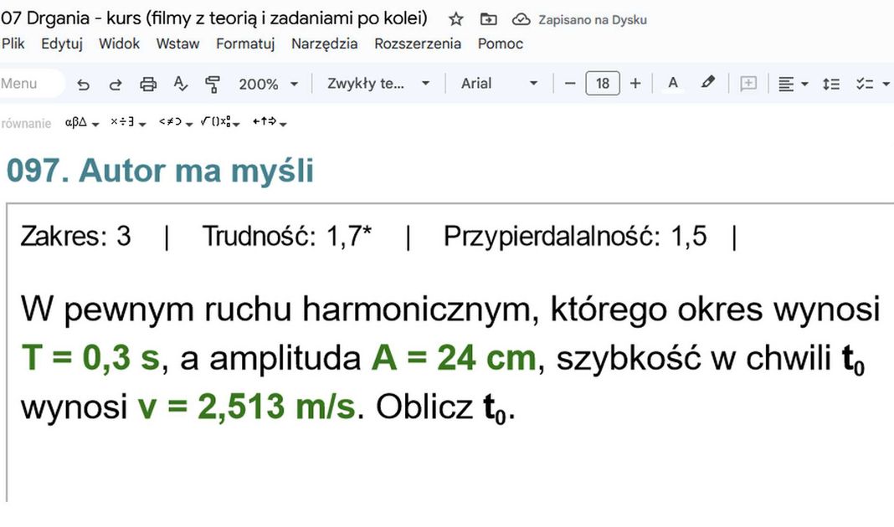Increase font size with plus button
This screenshot has height=527, width=894.
click(635, 84)
